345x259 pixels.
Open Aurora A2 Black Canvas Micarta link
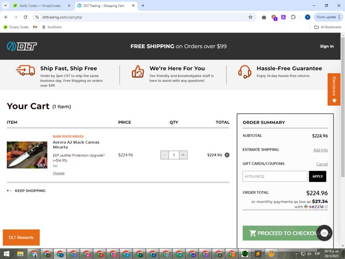[x=76, y=145]
